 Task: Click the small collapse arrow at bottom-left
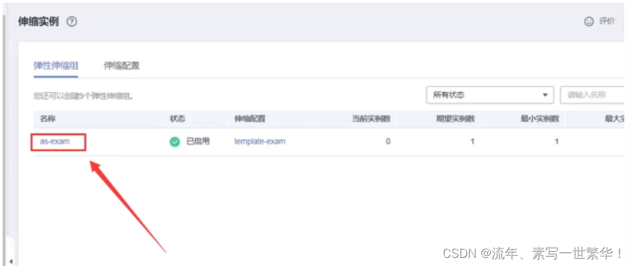11,261
